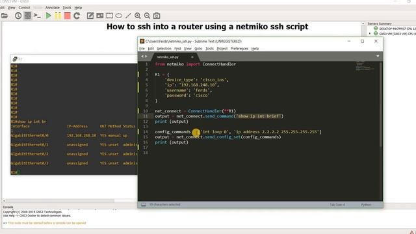Click orange console warning message text
Image resolution: width=416 pixels, height=234 pixels.
(47, 223)
